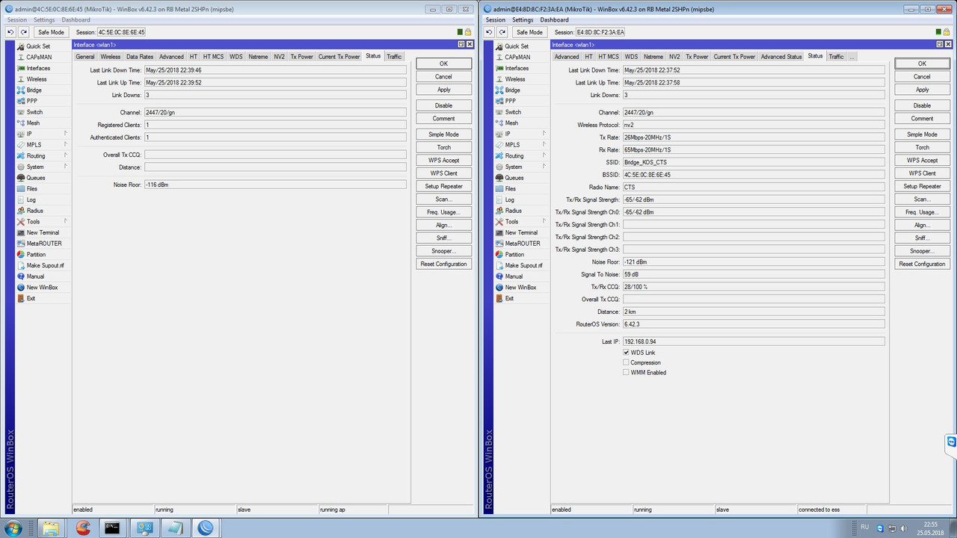The height and width of the screenshot is (538, 957).
Task: Open New Terminal in the E4:8D session window
Action: 522,232
